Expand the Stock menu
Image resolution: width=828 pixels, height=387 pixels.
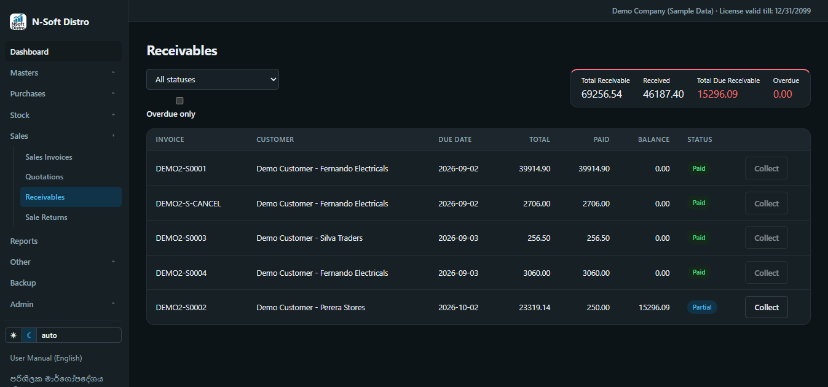click(x=63, y=115)
